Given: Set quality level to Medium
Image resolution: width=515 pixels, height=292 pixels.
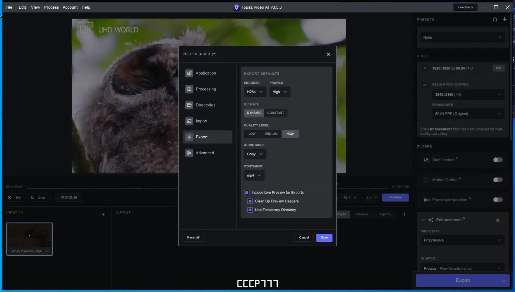Looking at the screenshot, I should point(271,134).
